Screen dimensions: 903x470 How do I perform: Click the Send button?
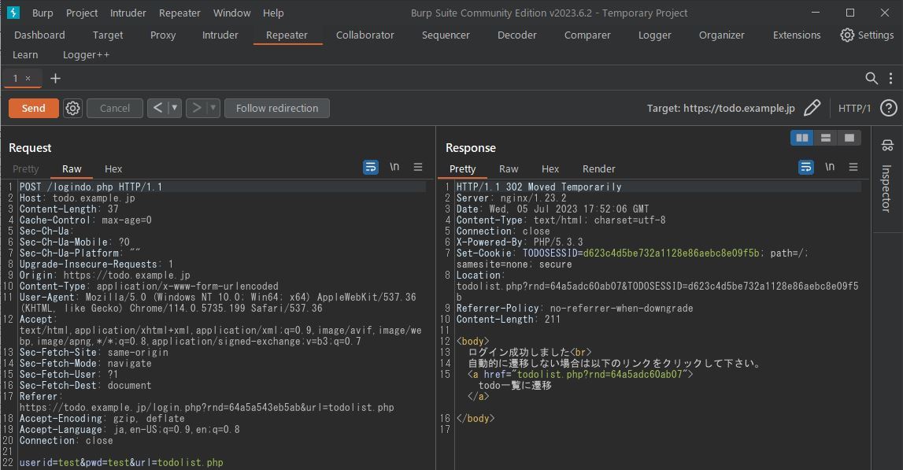[33, 109]
